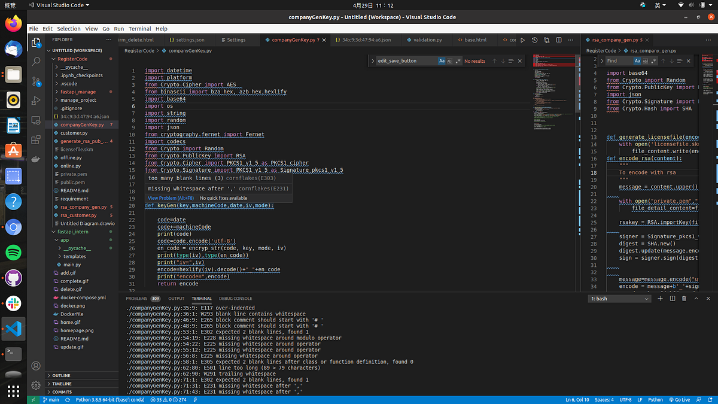The width and height of the screenshot is (718, 404).
Task: Show applications grid in the dock
Action: [14, 390]
